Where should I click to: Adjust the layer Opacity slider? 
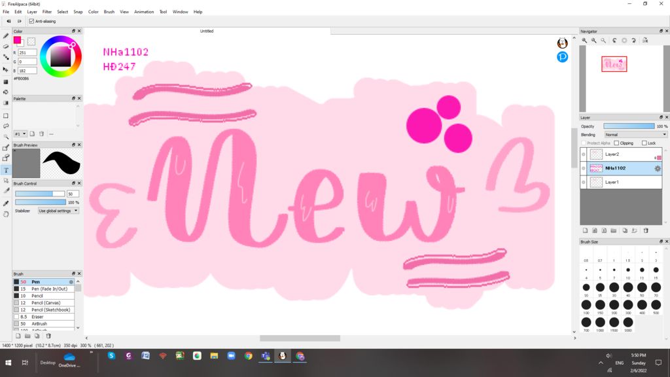click(629, 126)
